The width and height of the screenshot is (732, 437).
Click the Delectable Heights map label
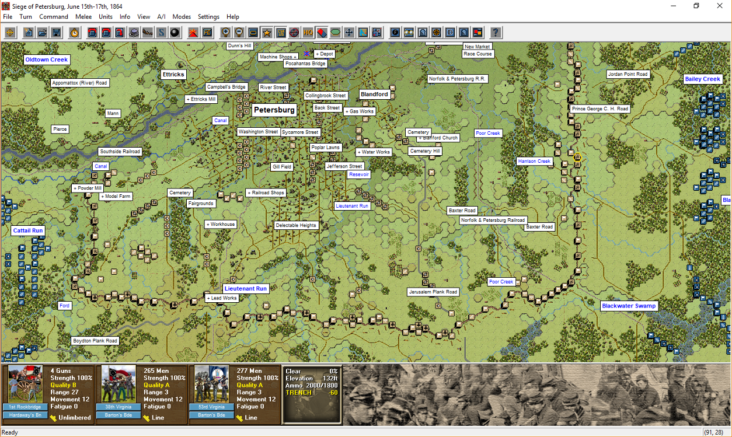pos(296,225)
